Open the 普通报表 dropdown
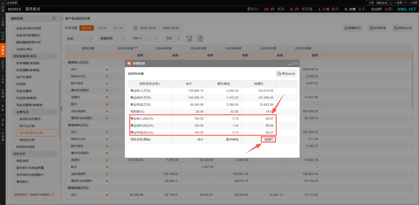419x205 pixels. click(111, 39)
